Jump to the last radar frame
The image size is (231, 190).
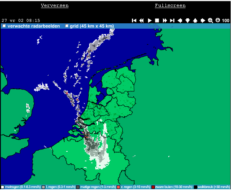coord(172,21)
